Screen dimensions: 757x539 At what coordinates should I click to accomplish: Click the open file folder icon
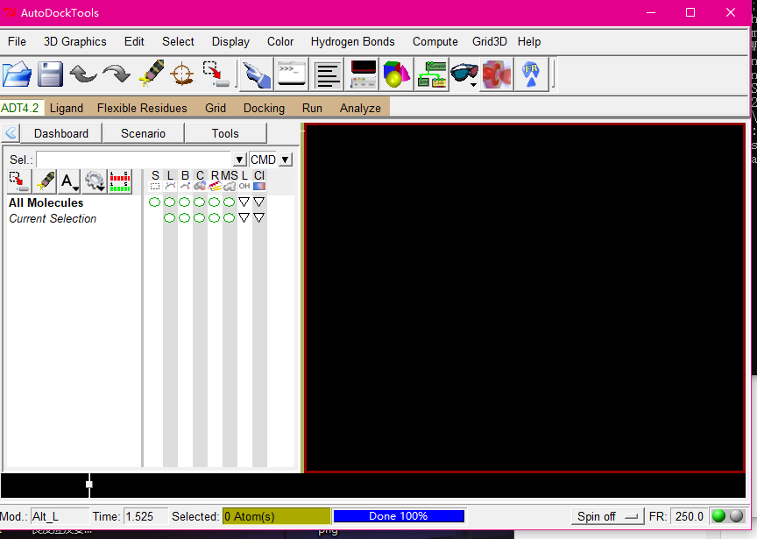point(17,74)
